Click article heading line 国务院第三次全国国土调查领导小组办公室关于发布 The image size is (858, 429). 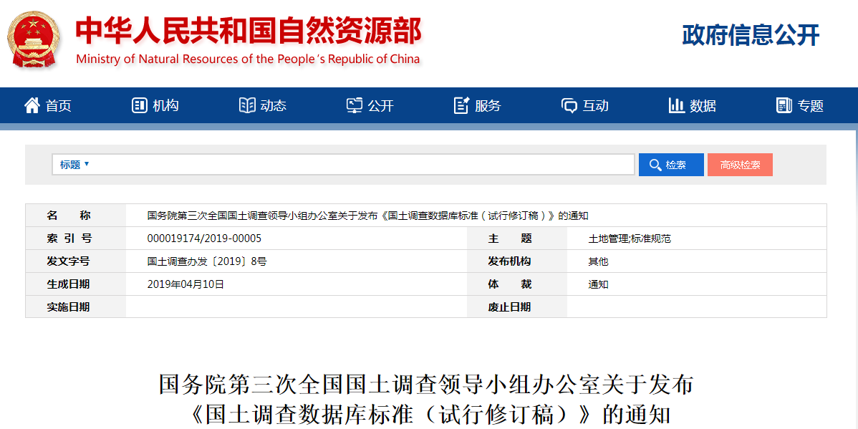pos(426,385)
